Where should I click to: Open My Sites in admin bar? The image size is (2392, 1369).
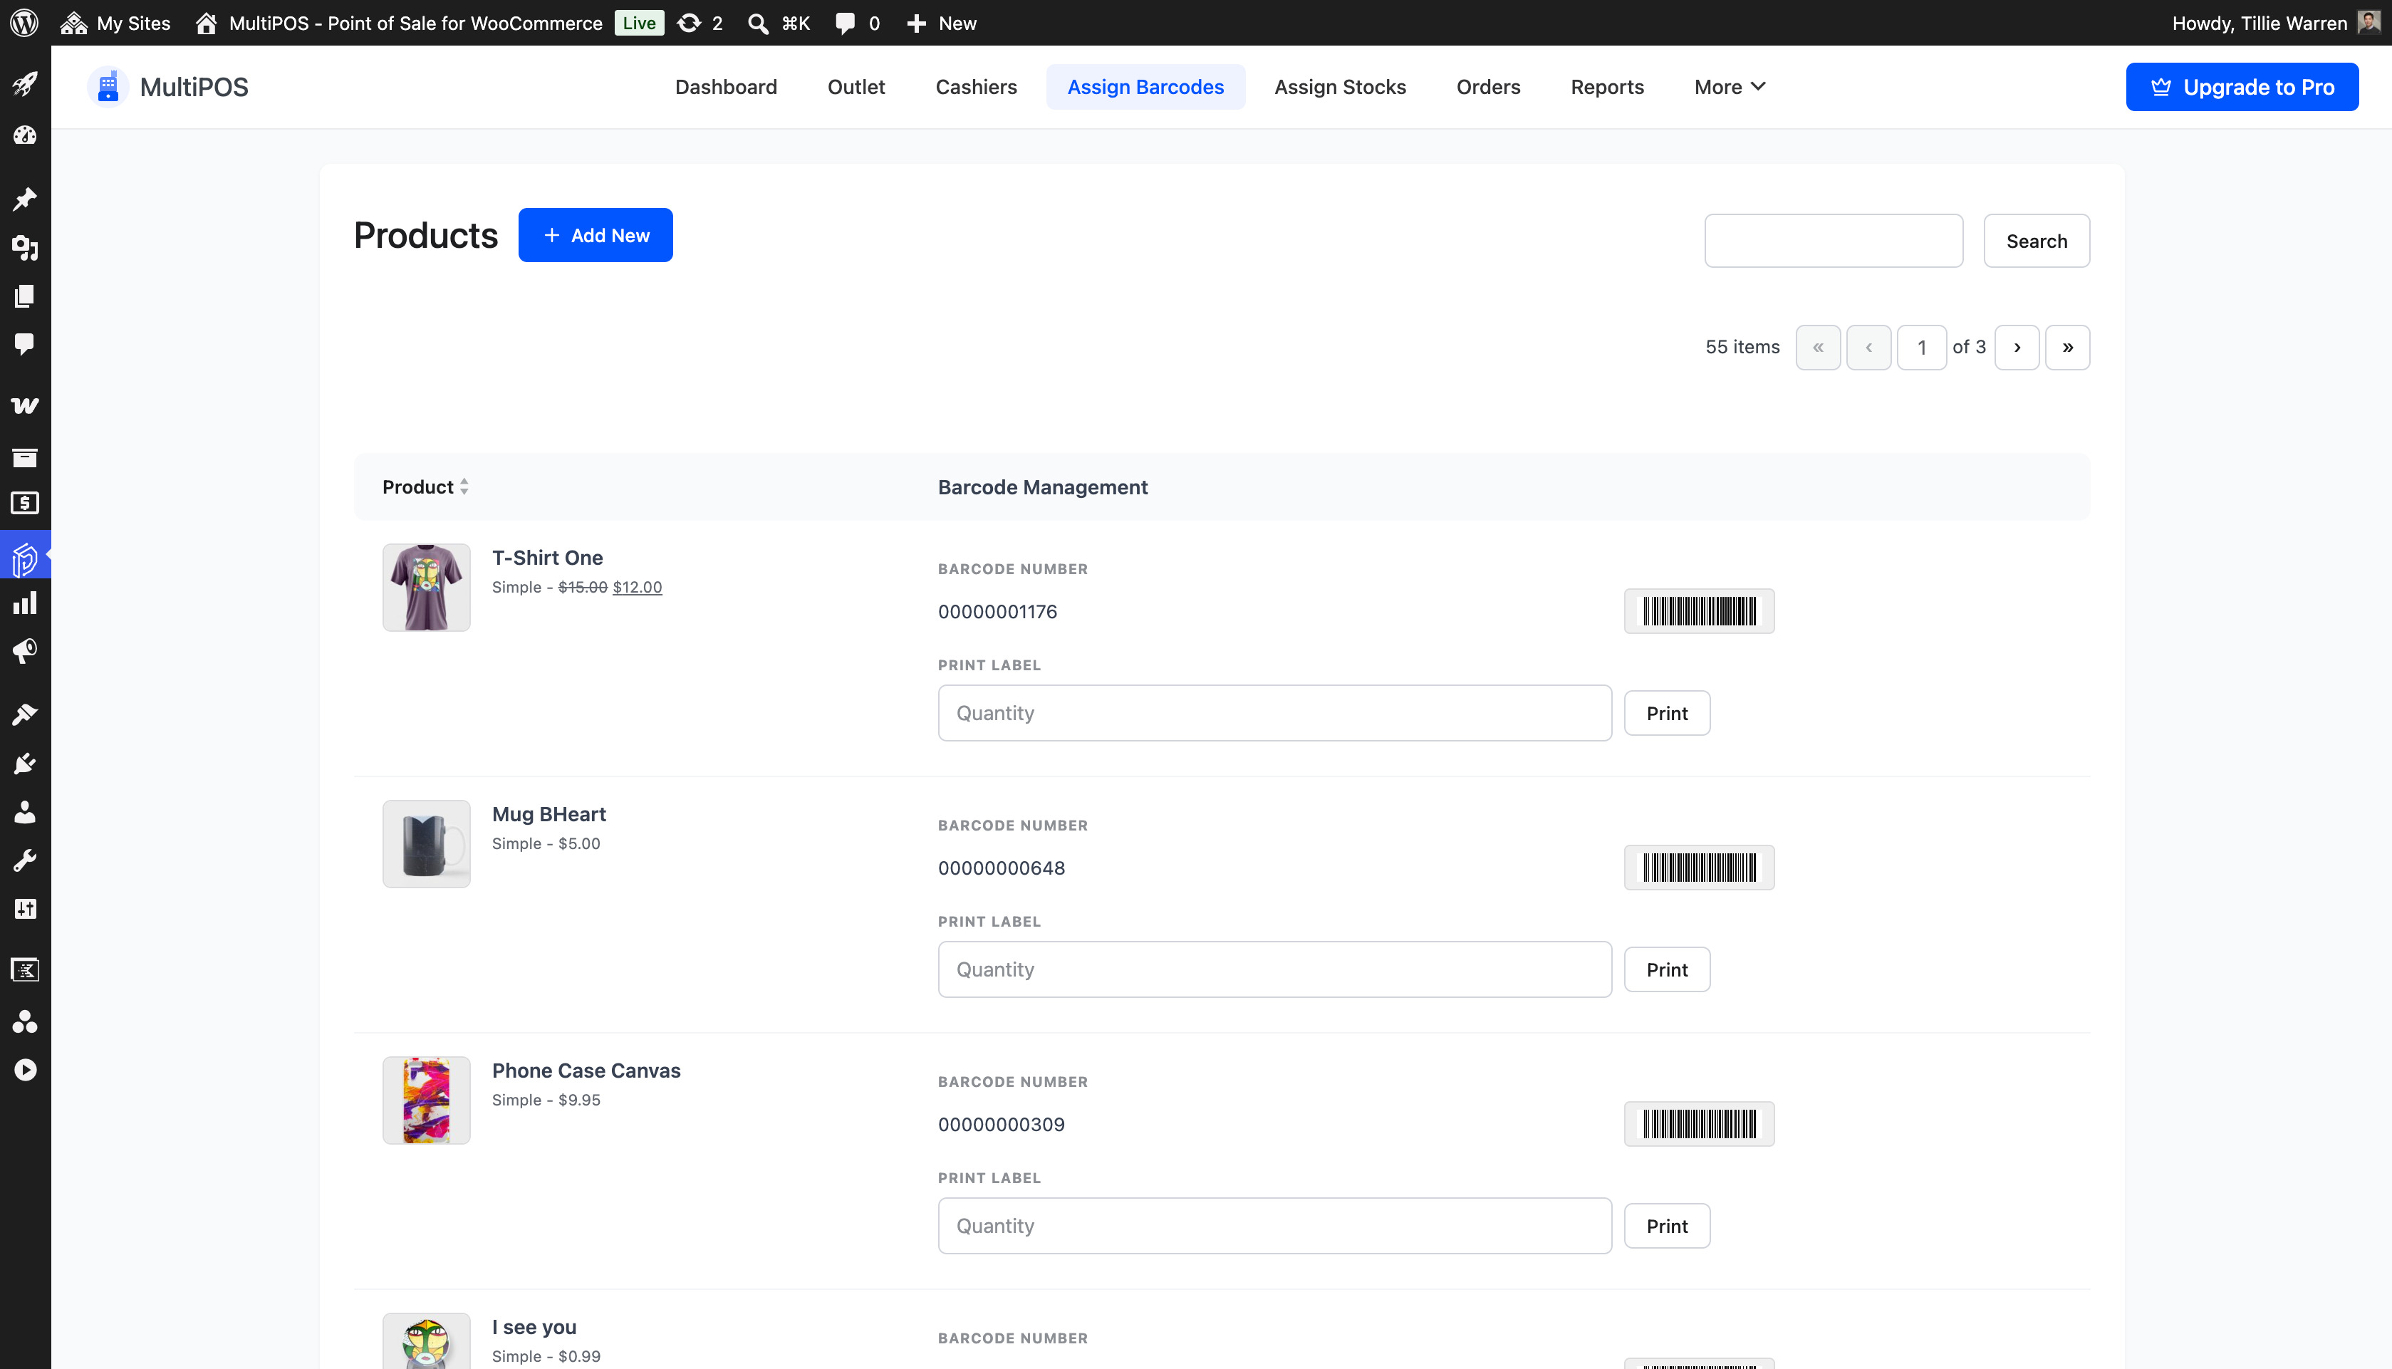click(115, 23)
